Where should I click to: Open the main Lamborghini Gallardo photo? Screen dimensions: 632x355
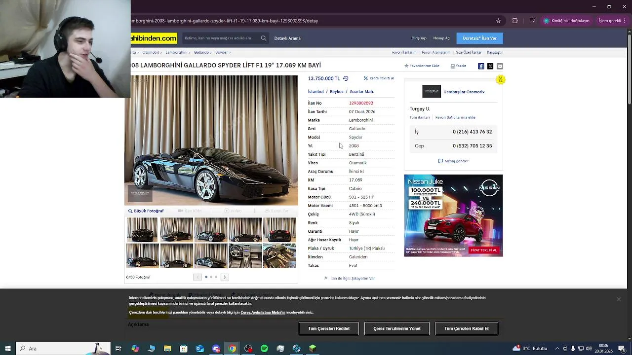coord(211,140)
